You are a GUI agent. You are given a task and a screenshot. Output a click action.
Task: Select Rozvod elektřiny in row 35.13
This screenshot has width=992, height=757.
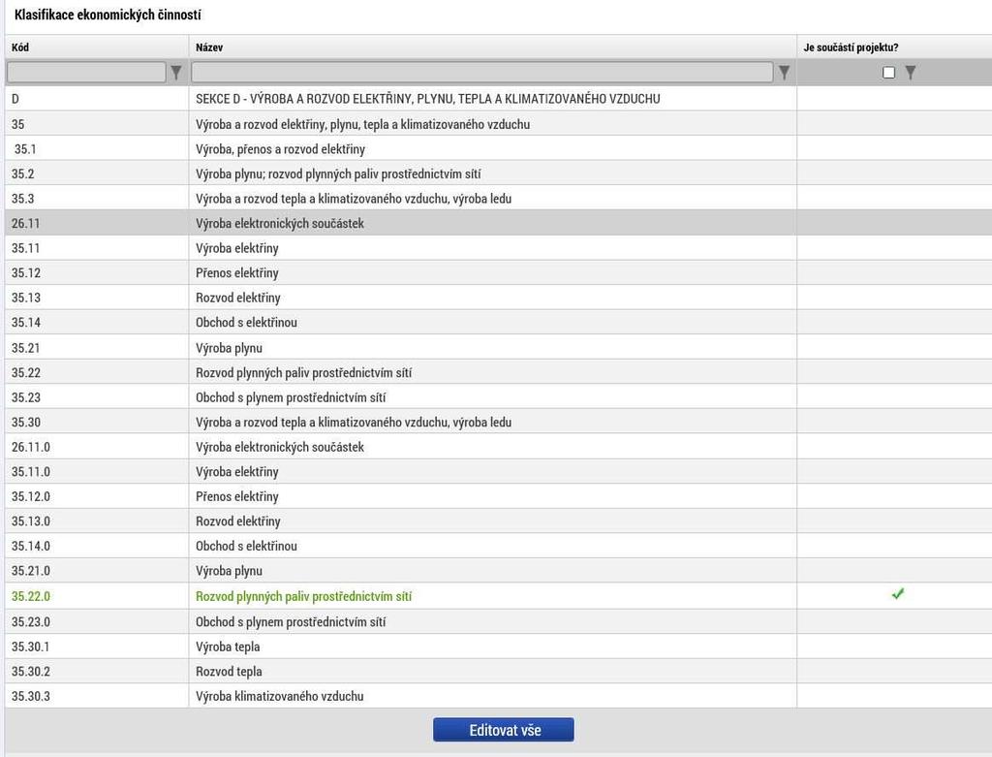pos(238,298)
